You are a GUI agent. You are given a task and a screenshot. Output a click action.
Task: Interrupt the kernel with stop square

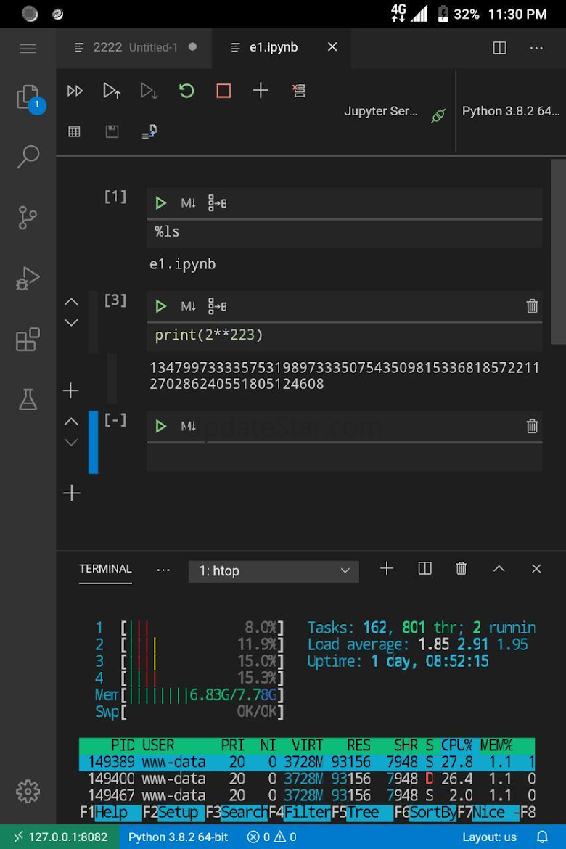point(223,91)
